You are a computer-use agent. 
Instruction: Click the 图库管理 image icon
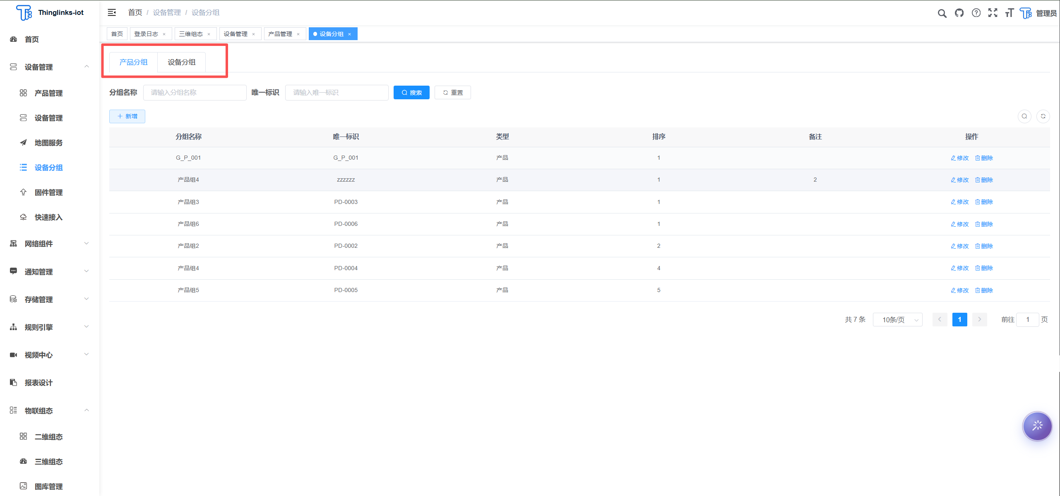pos(23,486)
